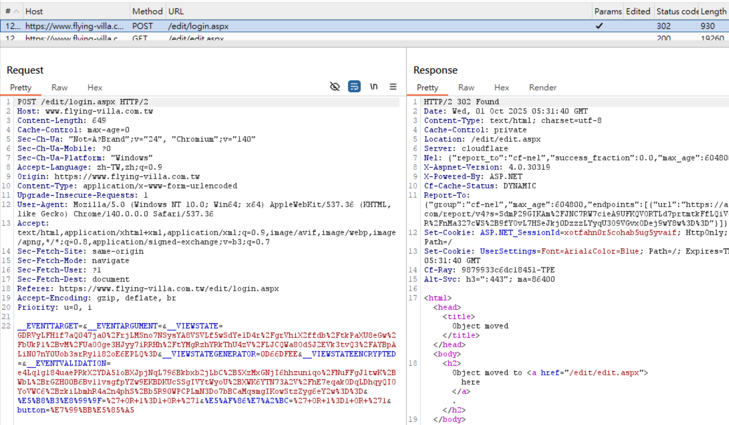
Task: Click Priority: u=0, i header line
Action: tap(54, 307)
